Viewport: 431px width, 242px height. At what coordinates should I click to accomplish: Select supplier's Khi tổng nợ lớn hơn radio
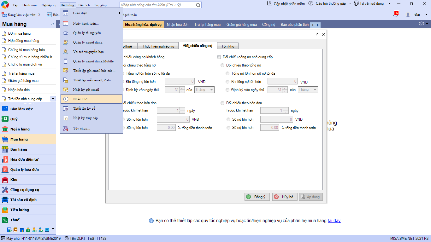point(227,82)
